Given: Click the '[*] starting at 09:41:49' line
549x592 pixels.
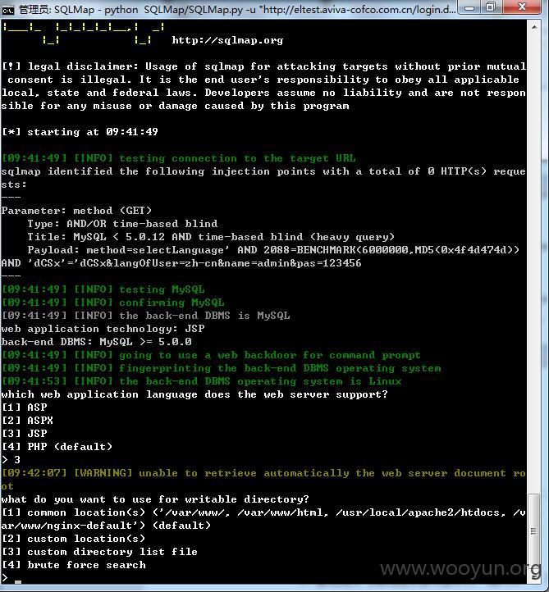Looking at the screenshot, I should [x=80, y=132].
